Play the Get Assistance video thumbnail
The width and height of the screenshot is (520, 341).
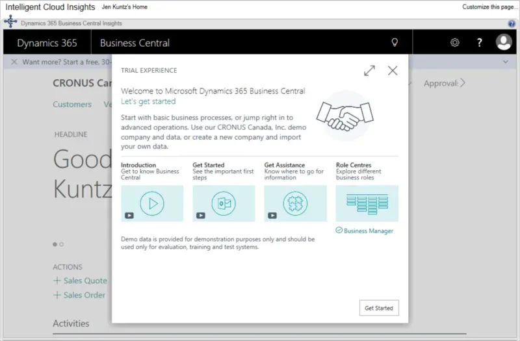pos(296,203)
